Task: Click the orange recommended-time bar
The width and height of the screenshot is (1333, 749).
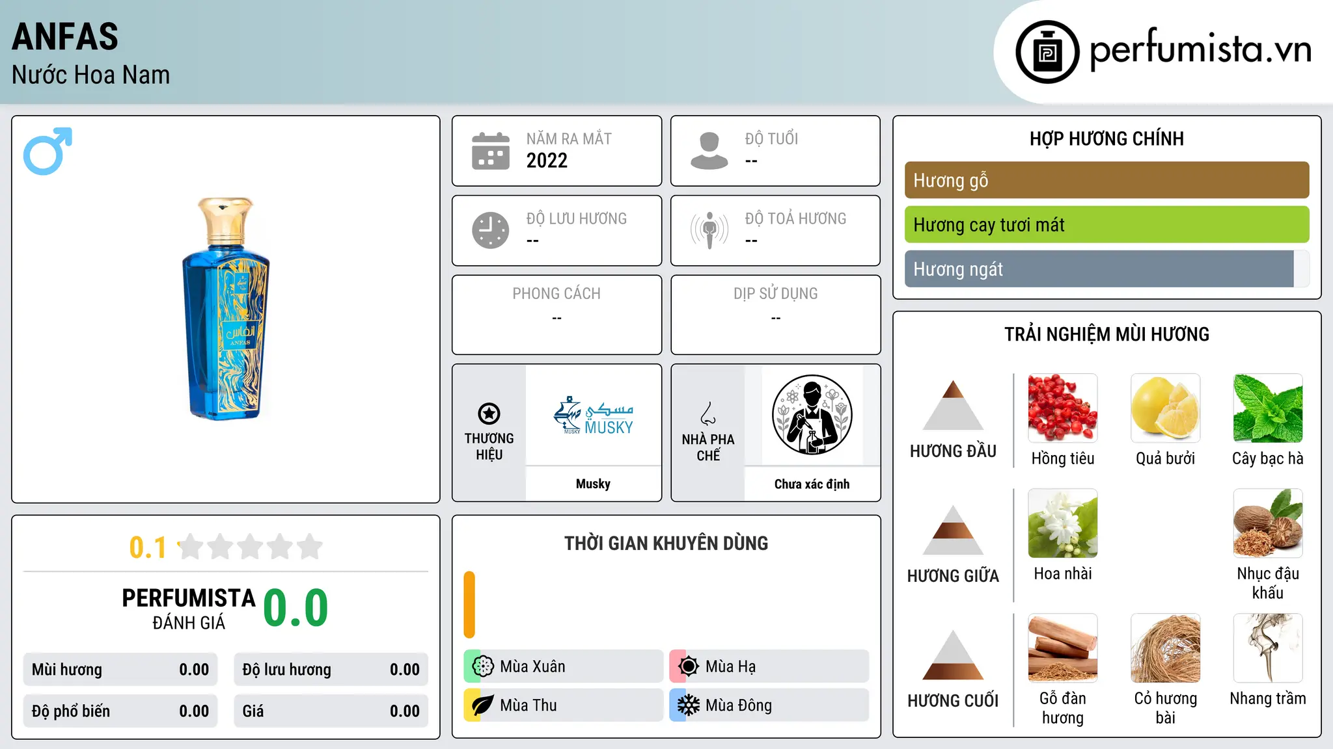Action: (469, 605)
